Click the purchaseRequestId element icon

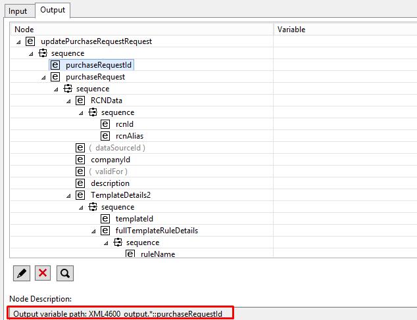pyautogui.click(x=55, y=65)
